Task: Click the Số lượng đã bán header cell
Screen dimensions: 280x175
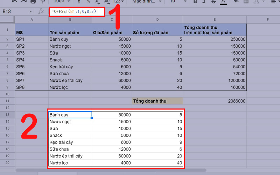Action: coord(157,30)
